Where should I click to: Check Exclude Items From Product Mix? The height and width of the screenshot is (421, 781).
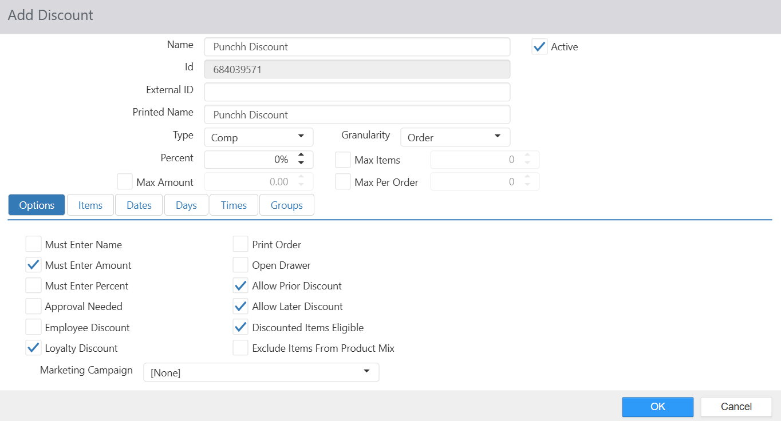click(x=240, y=348)
